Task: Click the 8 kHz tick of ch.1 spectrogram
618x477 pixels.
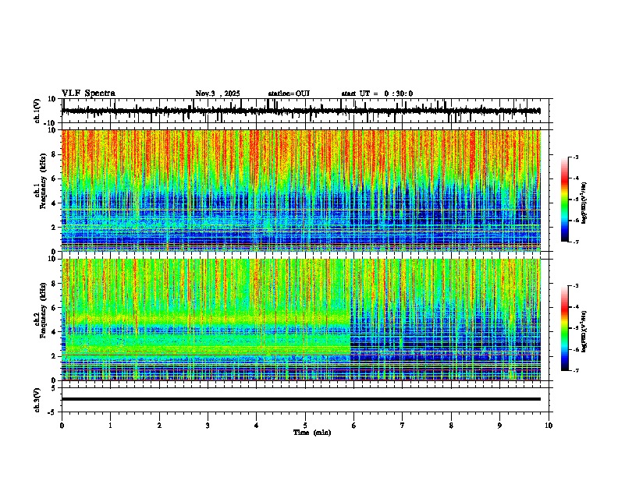Action: tap(54, 154)
